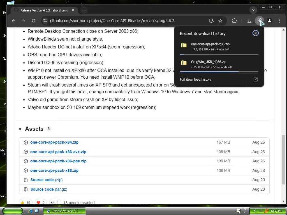Click file-zip icon next to Source code (tar.gz)
This screenshot has height=215, width=287.
point(26,189)
